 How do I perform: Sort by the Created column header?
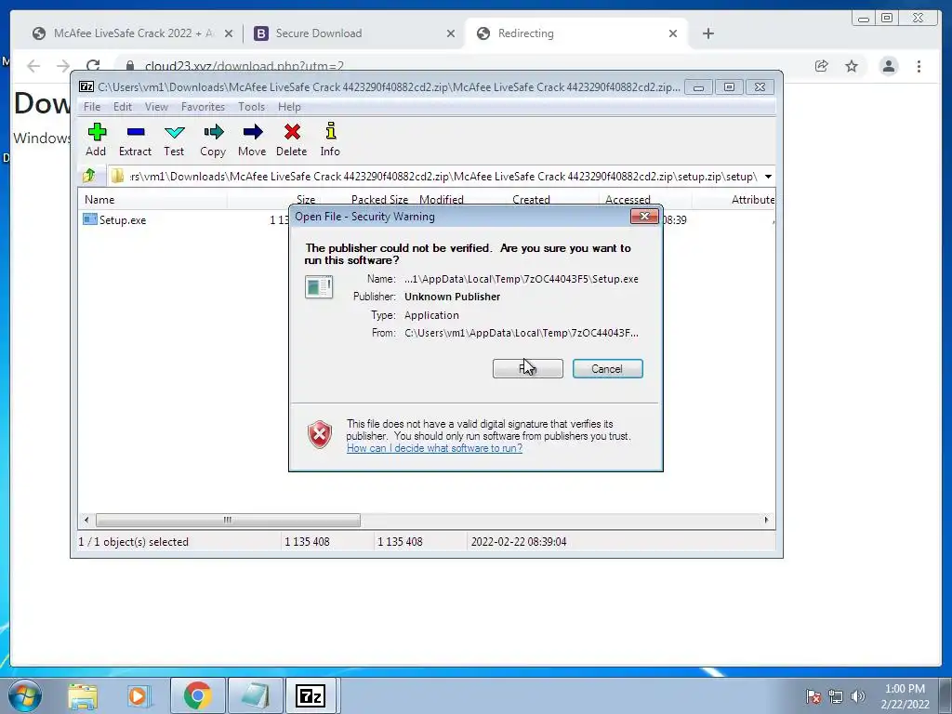[x=531, y=200]
